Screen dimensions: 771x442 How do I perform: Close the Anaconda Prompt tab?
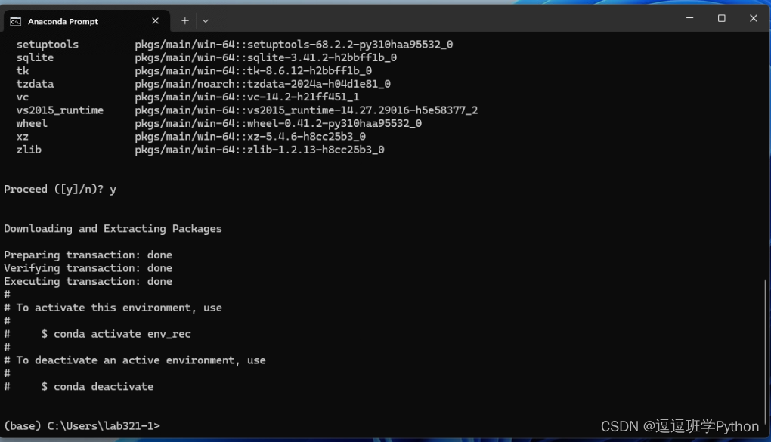click(156, 20)
